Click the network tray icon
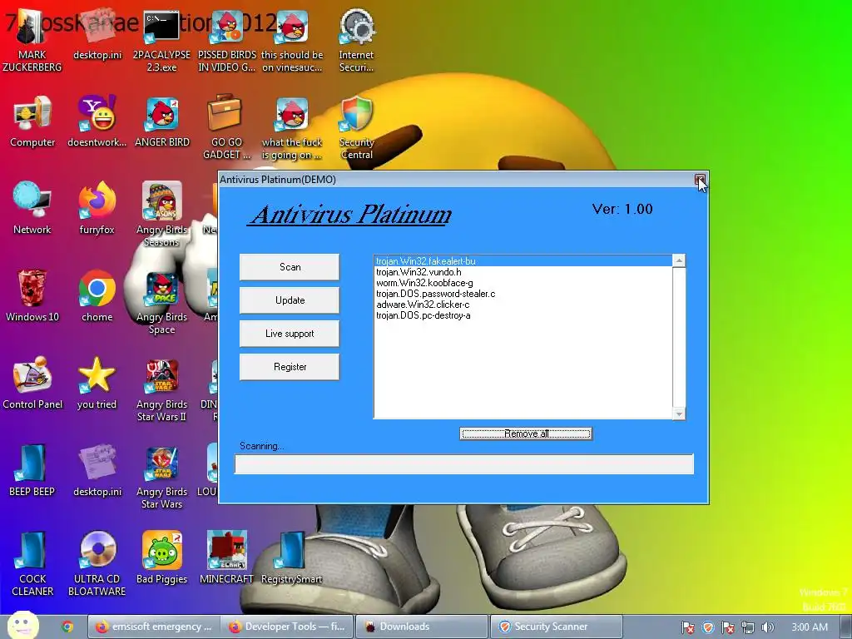The width and height of the screenshot is (852, 639). point(748,627)
